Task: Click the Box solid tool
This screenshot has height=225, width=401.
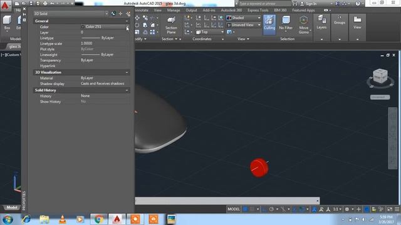Action: [x=7, y=22]
